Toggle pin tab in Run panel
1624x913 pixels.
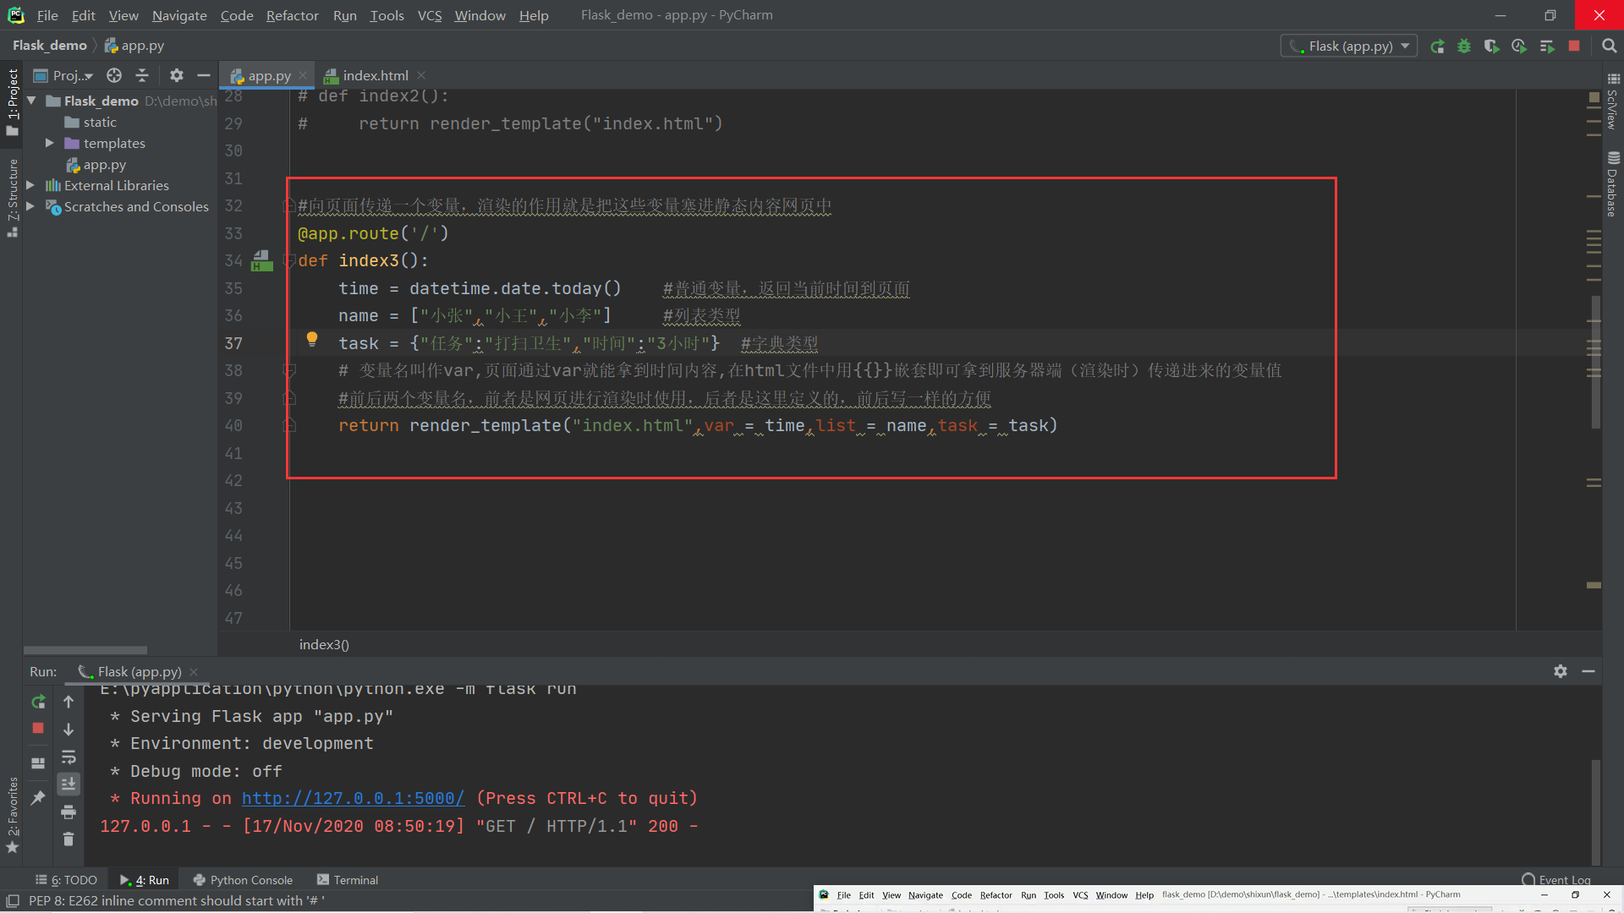click(38, 798)
